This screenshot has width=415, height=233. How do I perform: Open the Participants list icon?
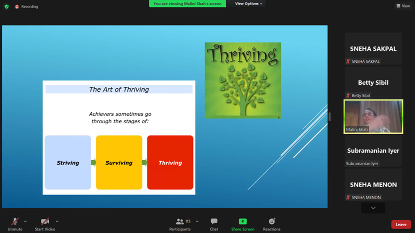pos(179,222)
